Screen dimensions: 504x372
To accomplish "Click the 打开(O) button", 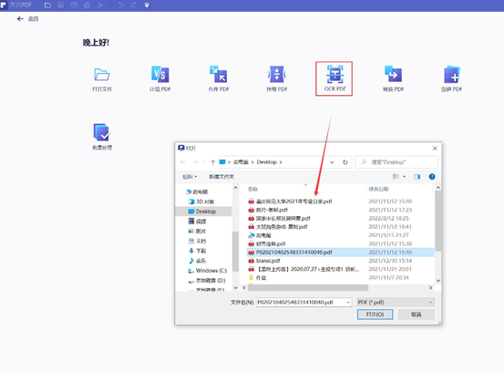I will click(x=375, y=315).
